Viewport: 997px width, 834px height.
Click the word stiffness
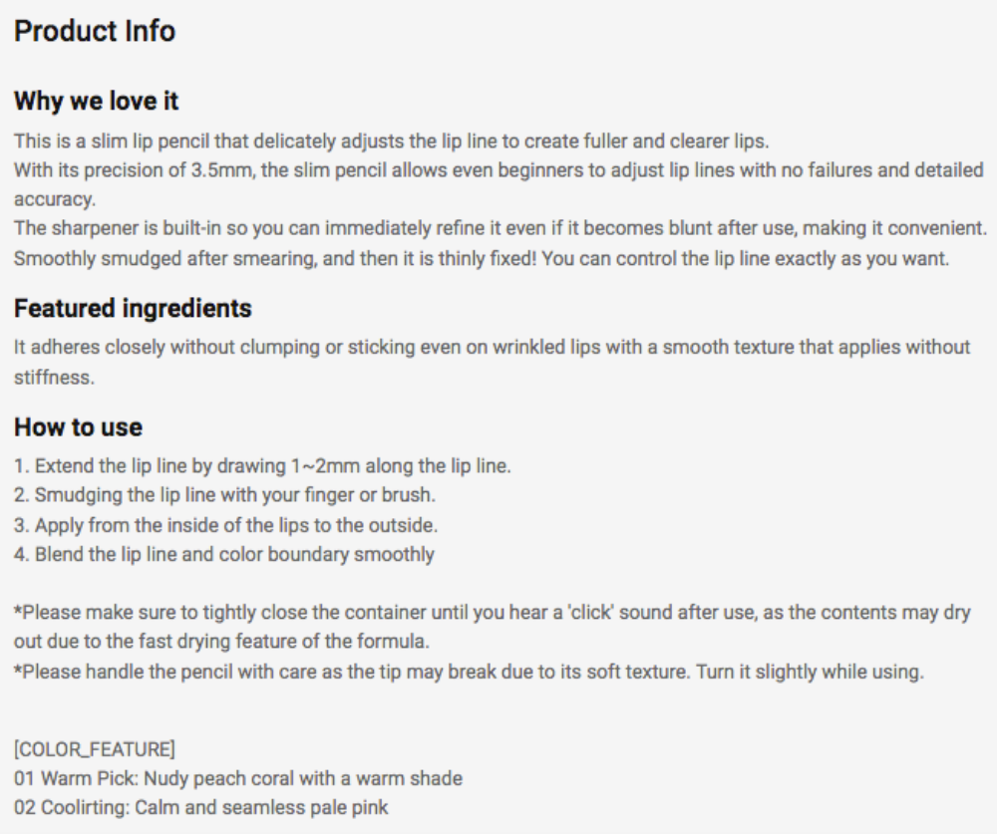pos(54,377)
